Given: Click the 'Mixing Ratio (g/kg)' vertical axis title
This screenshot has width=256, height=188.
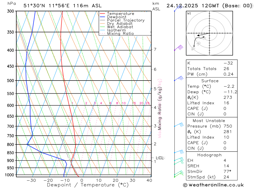Looking at the screenshot, I should [x=159, y=108].
